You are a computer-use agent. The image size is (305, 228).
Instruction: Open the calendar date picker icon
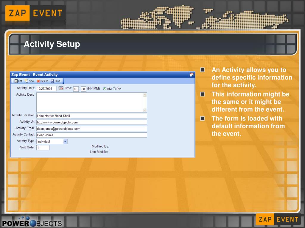pos(61,88)
